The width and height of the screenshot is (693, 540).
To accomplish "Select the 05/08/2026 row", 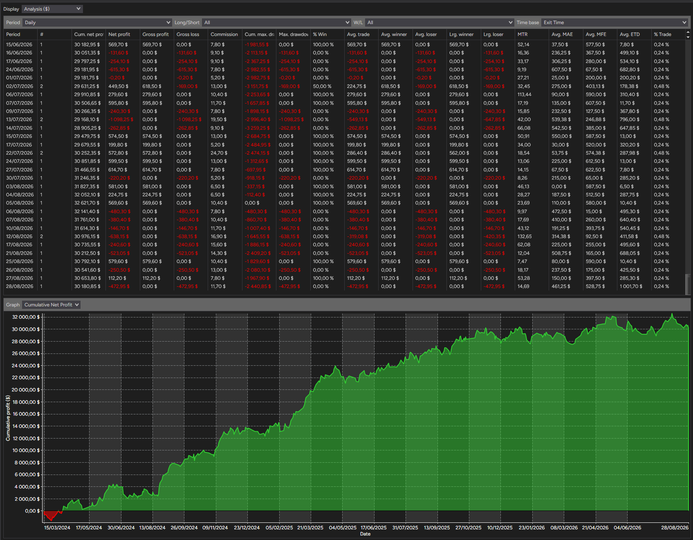I will [x=344, y=203].
